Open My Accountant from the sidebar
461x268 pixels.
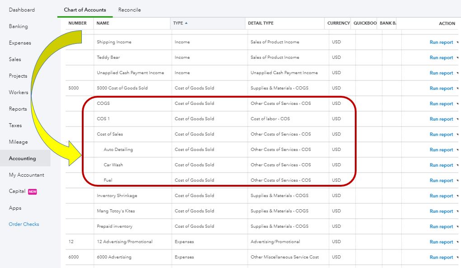click(x=27, y=175)
